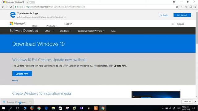Expand the Products dropdown menu
The width and height of the screenshot is (198, 111).
[52, 26]
